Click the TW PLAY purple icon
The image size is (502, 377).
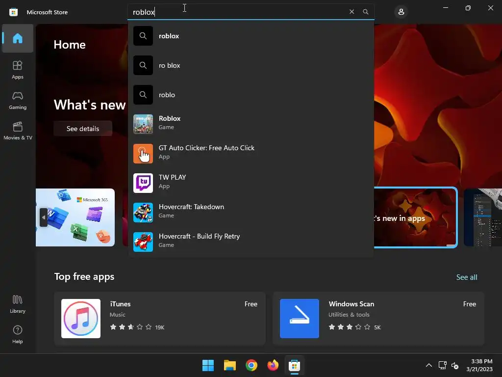pyautogui.click(x=143, y=183)
